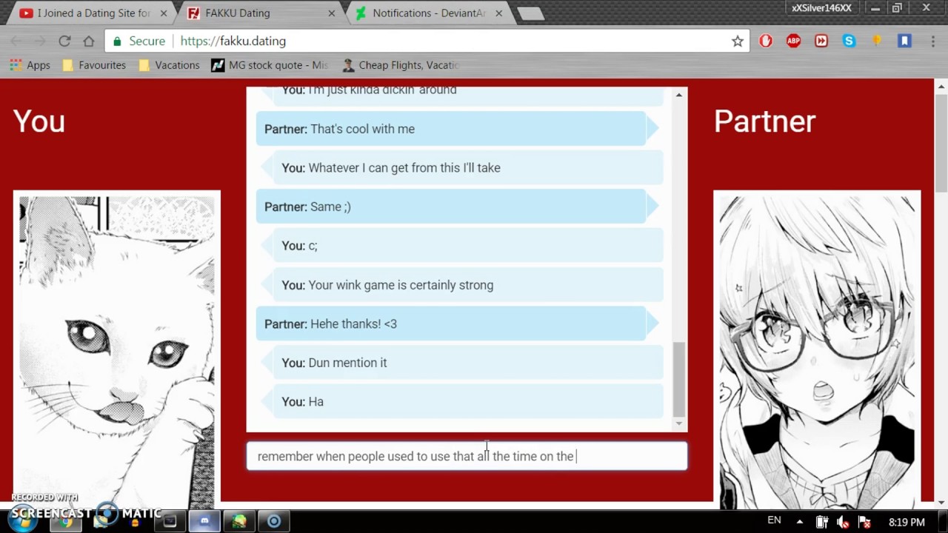
Task: Click the "Partner" heading
Action: (x=764, y=121)
